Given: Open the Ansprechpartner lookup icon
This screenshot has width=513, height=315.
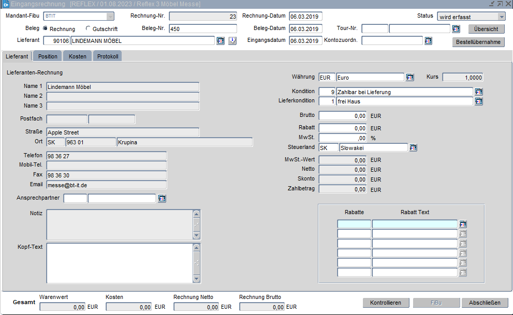Looking at the screenshot, I should pos(162,198).
